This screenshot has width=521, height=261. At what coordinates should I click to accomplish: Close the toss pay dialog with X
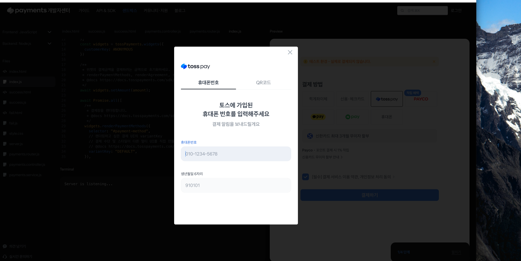(290, 52)
